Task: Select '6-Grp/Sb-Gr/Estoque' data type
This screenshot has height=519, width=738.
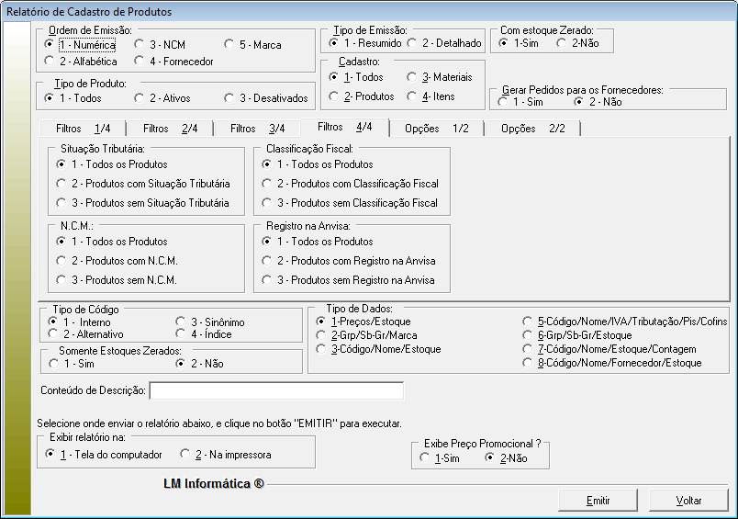Action: pos(528,335)
